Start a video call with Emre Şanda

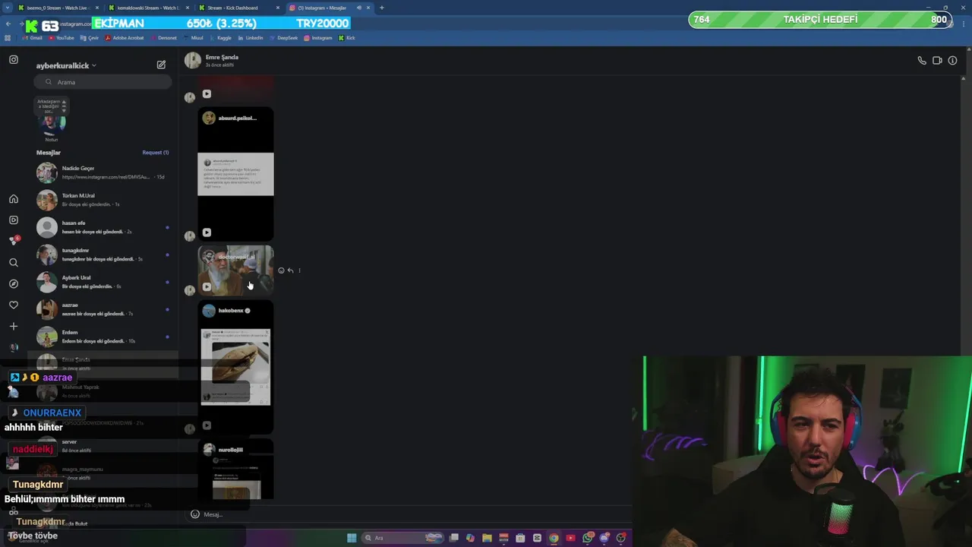click(937, 61)
